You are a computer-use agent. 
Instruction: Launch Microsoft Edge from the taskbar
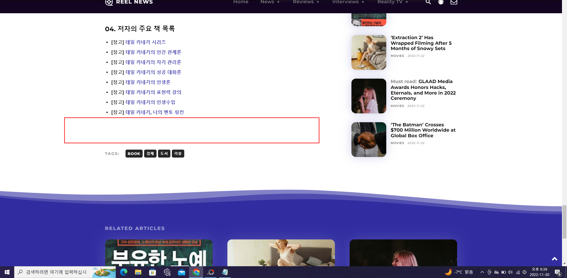tap(124, 272)
